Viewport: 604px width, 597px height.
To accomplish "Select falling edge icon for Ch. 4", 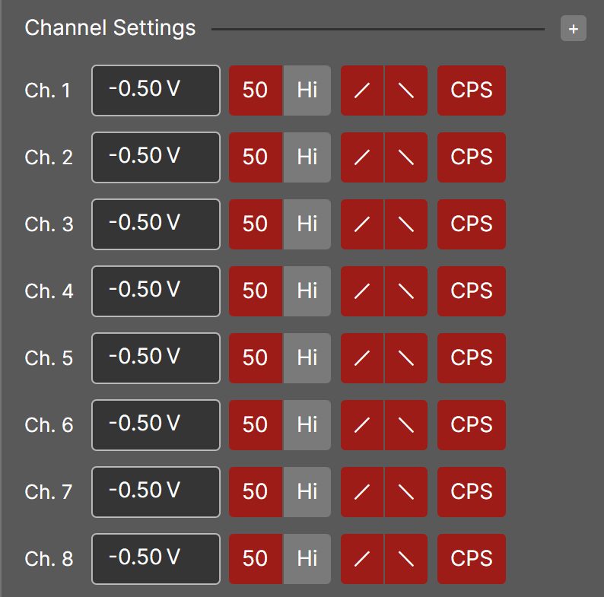I will pos(406,291).
